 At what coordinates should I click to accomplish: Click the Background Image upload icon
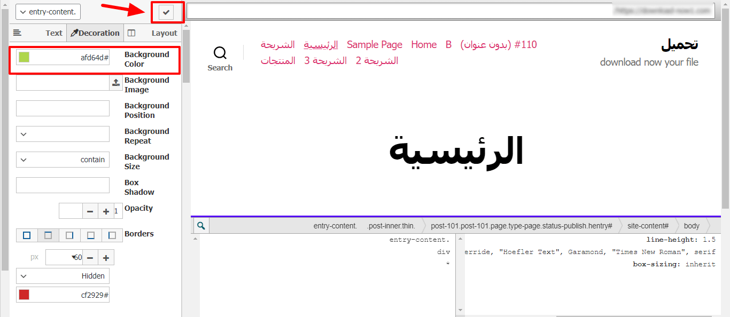click(116, 83)
